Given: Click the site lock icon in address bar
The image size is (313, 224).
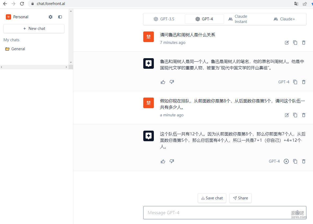Looking at the screenshot, I should coord(33,4).
